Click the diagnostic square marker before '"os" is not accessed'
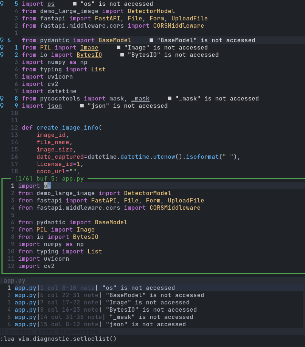The image size is (305, 347). click(75, 4)
